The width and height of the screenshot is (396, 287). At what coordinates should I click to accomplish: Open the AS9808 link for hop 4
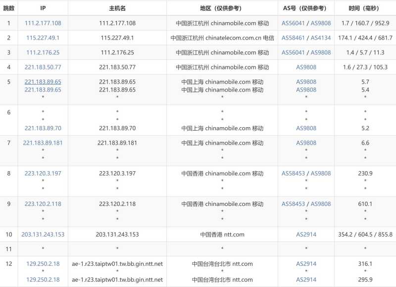coord(306,66)
